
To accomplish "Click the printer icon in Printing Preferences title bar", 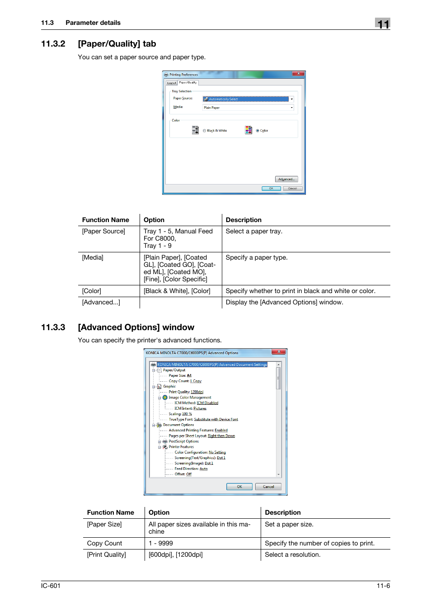I will click(166, 75).
